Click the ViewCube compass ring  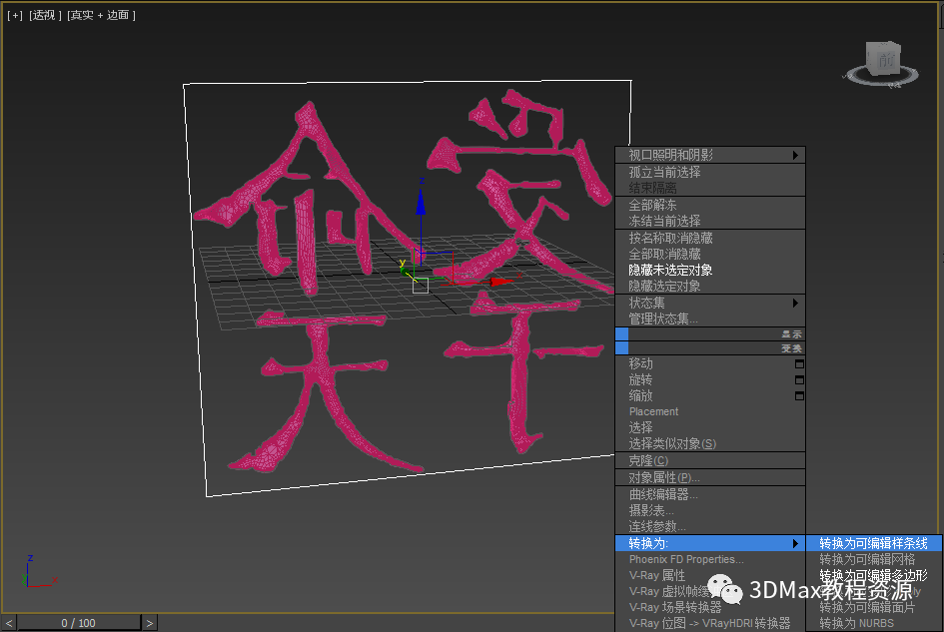pos(882,77)
